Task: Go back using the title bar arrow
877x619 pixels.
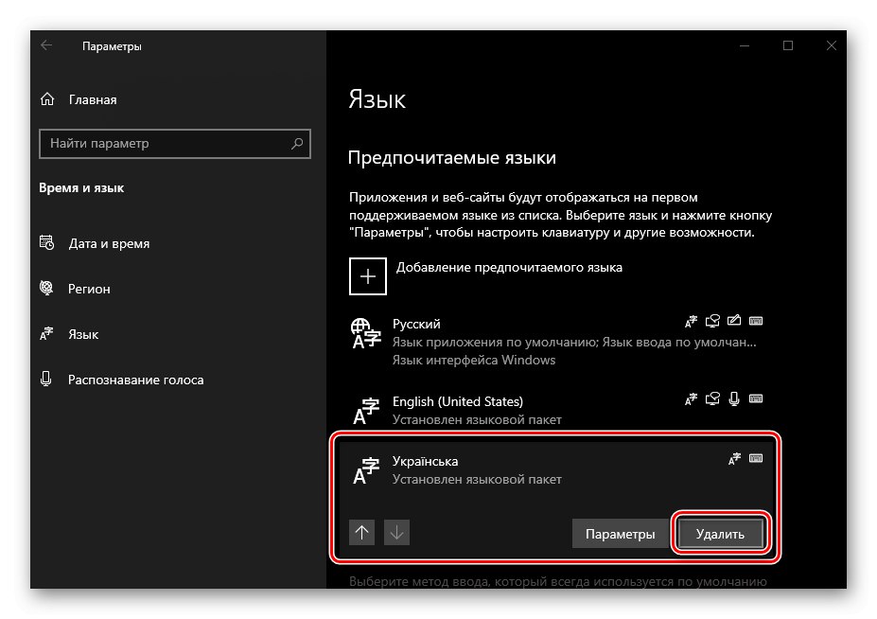Action: point(46,45)
